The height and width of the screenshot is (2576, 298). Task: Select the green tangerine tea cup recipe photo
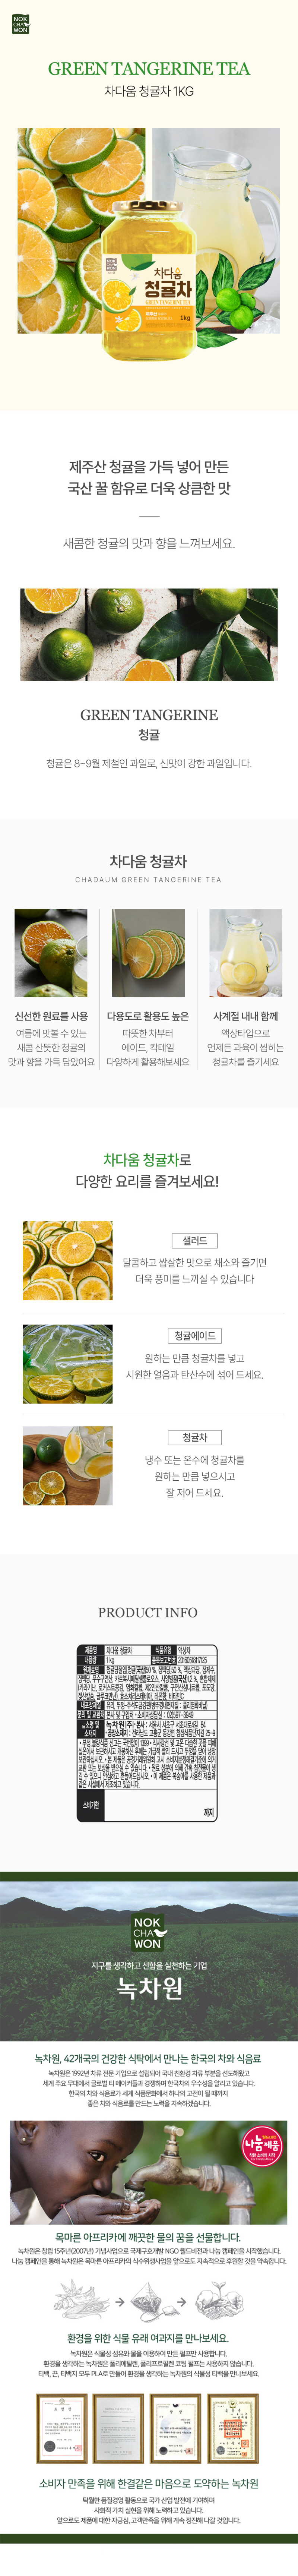pos(67,1465)
